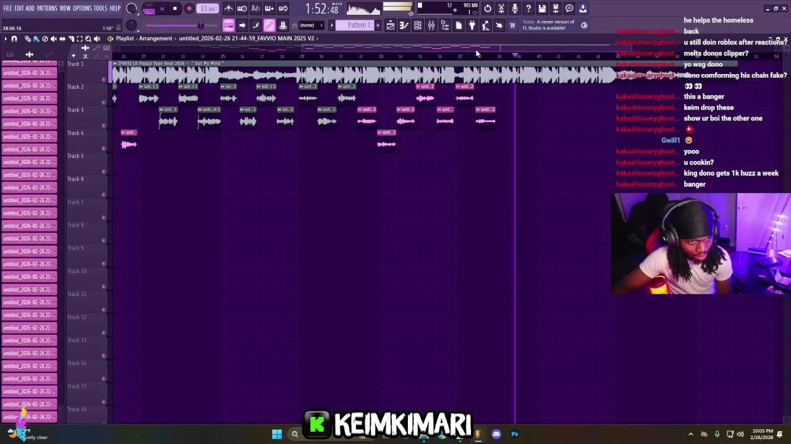This screenshot has height=444, width=791.
Task: Save the project with floppy disk icon
Action: pyautogui.click(x=542, y=9)
